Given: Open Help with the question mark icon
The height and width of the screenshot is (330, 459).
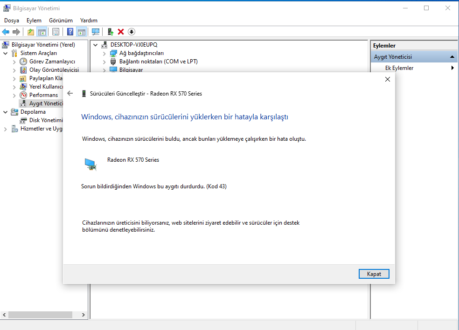Looking at the screenshot, I should click(x=70, y=32).
